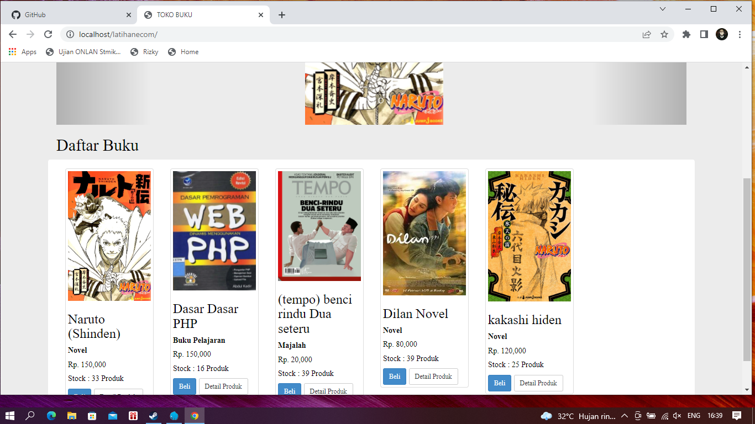View Detail Produk for Dilan Novel
The width and height of the screenshot is (755, 424).
[x=433, y=377]
